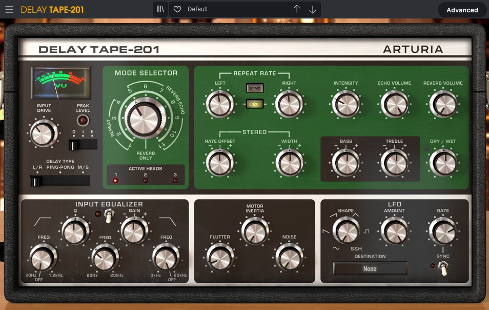Screen dimensions: 489x310
Task: Click the Treble knob
Action: click(x=394, y=163)
